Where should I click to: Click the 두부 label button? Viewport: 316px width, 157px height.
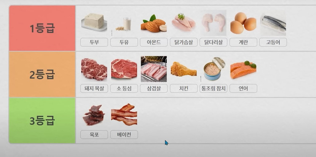click(x=94, y=42)
